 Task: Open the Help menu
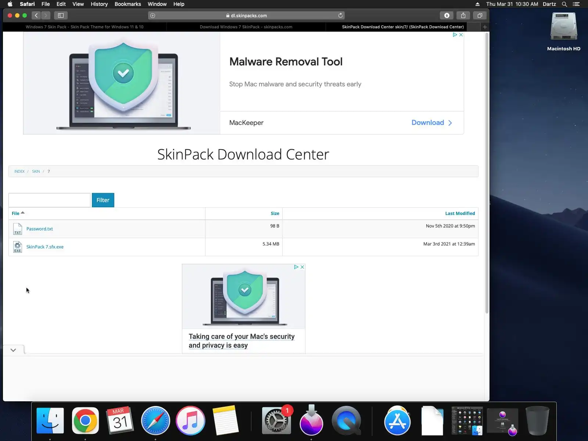[179, 4]
